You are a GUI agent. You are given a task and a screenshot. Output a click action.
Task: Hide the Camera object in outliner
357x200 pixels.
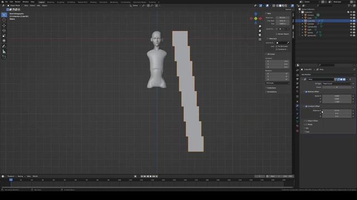click(x=351, y=15)
